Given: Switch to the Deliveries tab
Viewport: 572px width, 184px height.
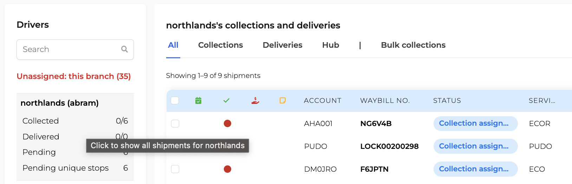Looking at the screenshot, I should 282,45.
